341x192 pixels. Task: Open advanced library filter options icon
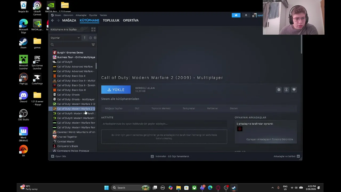click(x=93, y=45)
